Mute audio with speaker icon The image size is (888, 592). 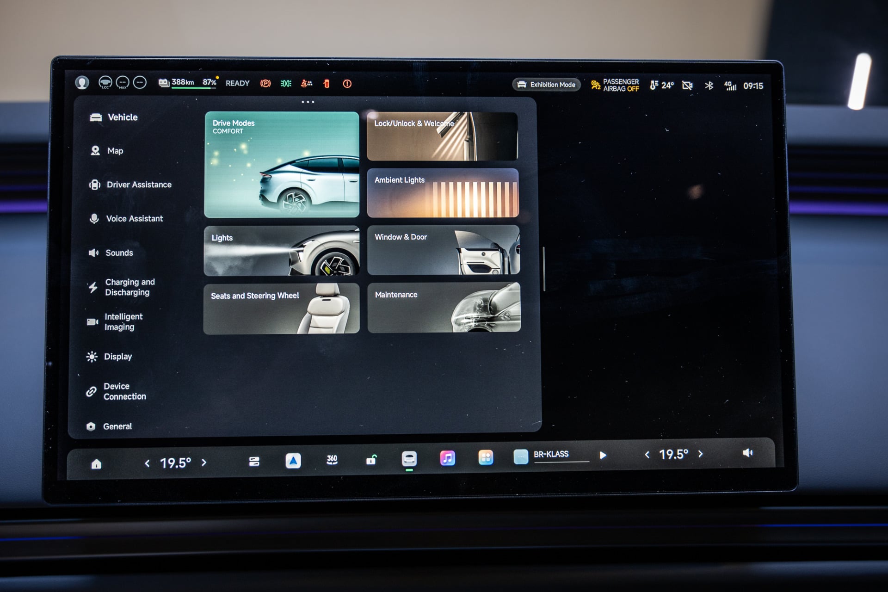748,453
